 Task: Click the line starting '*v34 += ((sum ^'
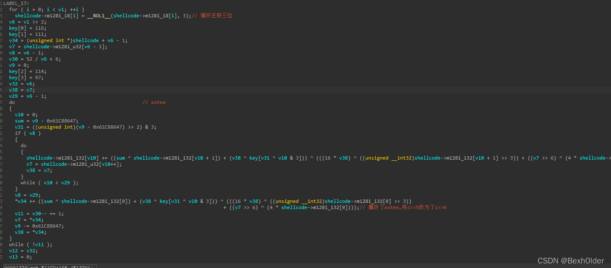tap(213, 201)
